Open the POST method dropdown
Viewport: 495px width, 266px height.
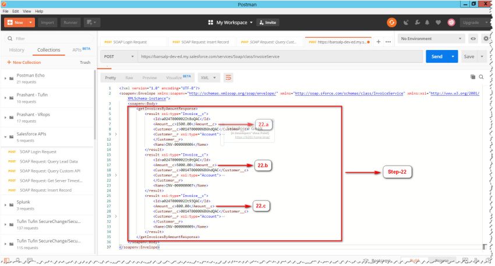point(119,56)
